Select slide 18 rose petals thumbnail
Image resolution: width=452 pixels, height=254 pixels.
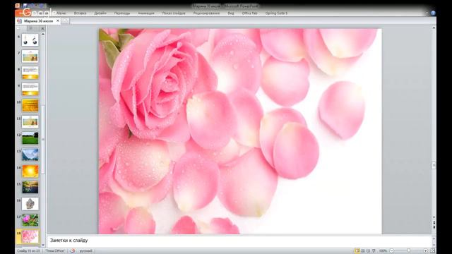pyautogui.click(x=30, y=237)
